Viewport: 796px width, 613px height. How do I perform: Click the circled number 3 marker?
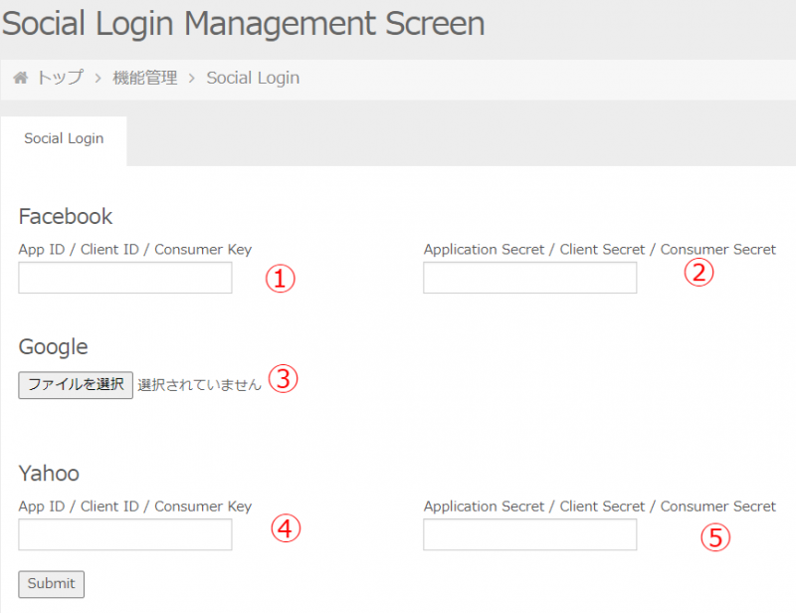[x=284, y=379]
